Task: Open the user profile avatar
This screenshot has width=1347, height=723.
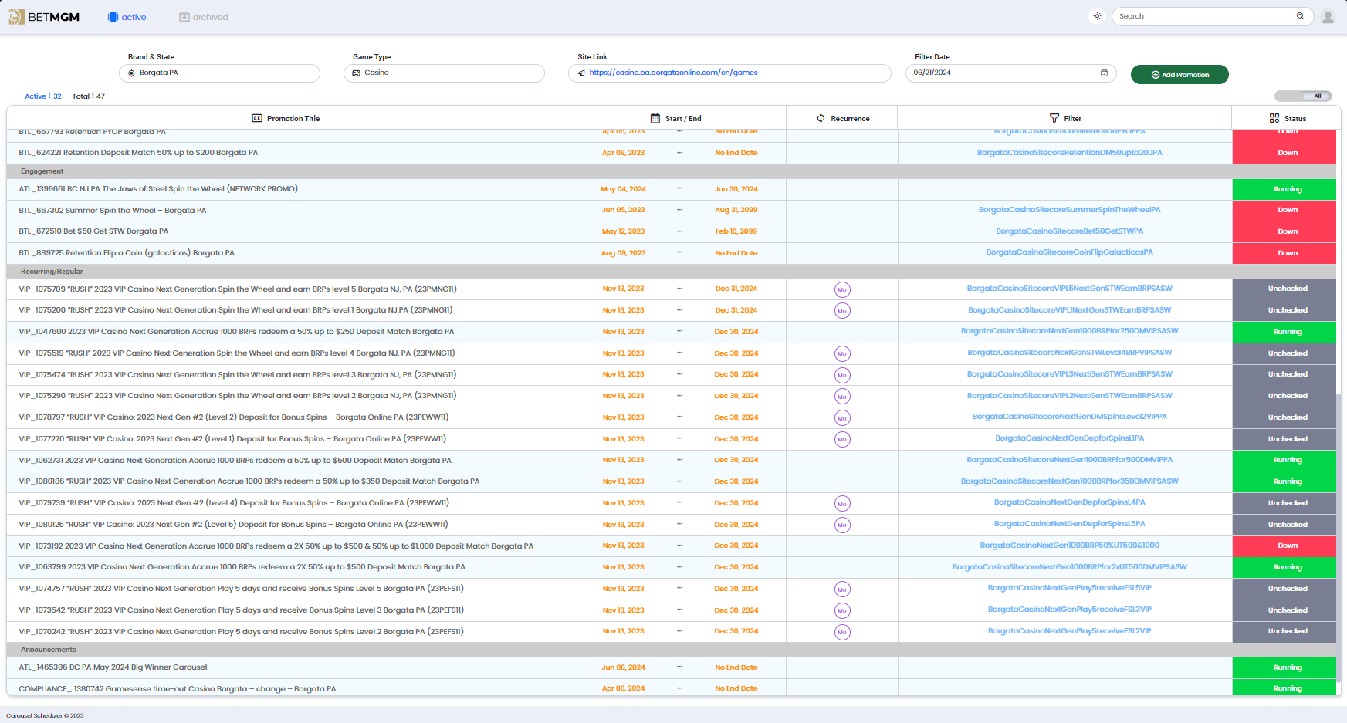Action: [1328, 16]
